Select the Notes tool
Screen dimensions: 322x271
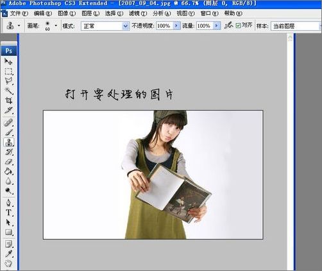pyautogui.click(x=8, y=244)
